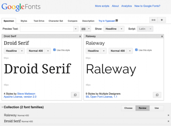This screenshot has width=171, height=126.
Task: Open Steve Matteson designer link
Action: point(26,94)
